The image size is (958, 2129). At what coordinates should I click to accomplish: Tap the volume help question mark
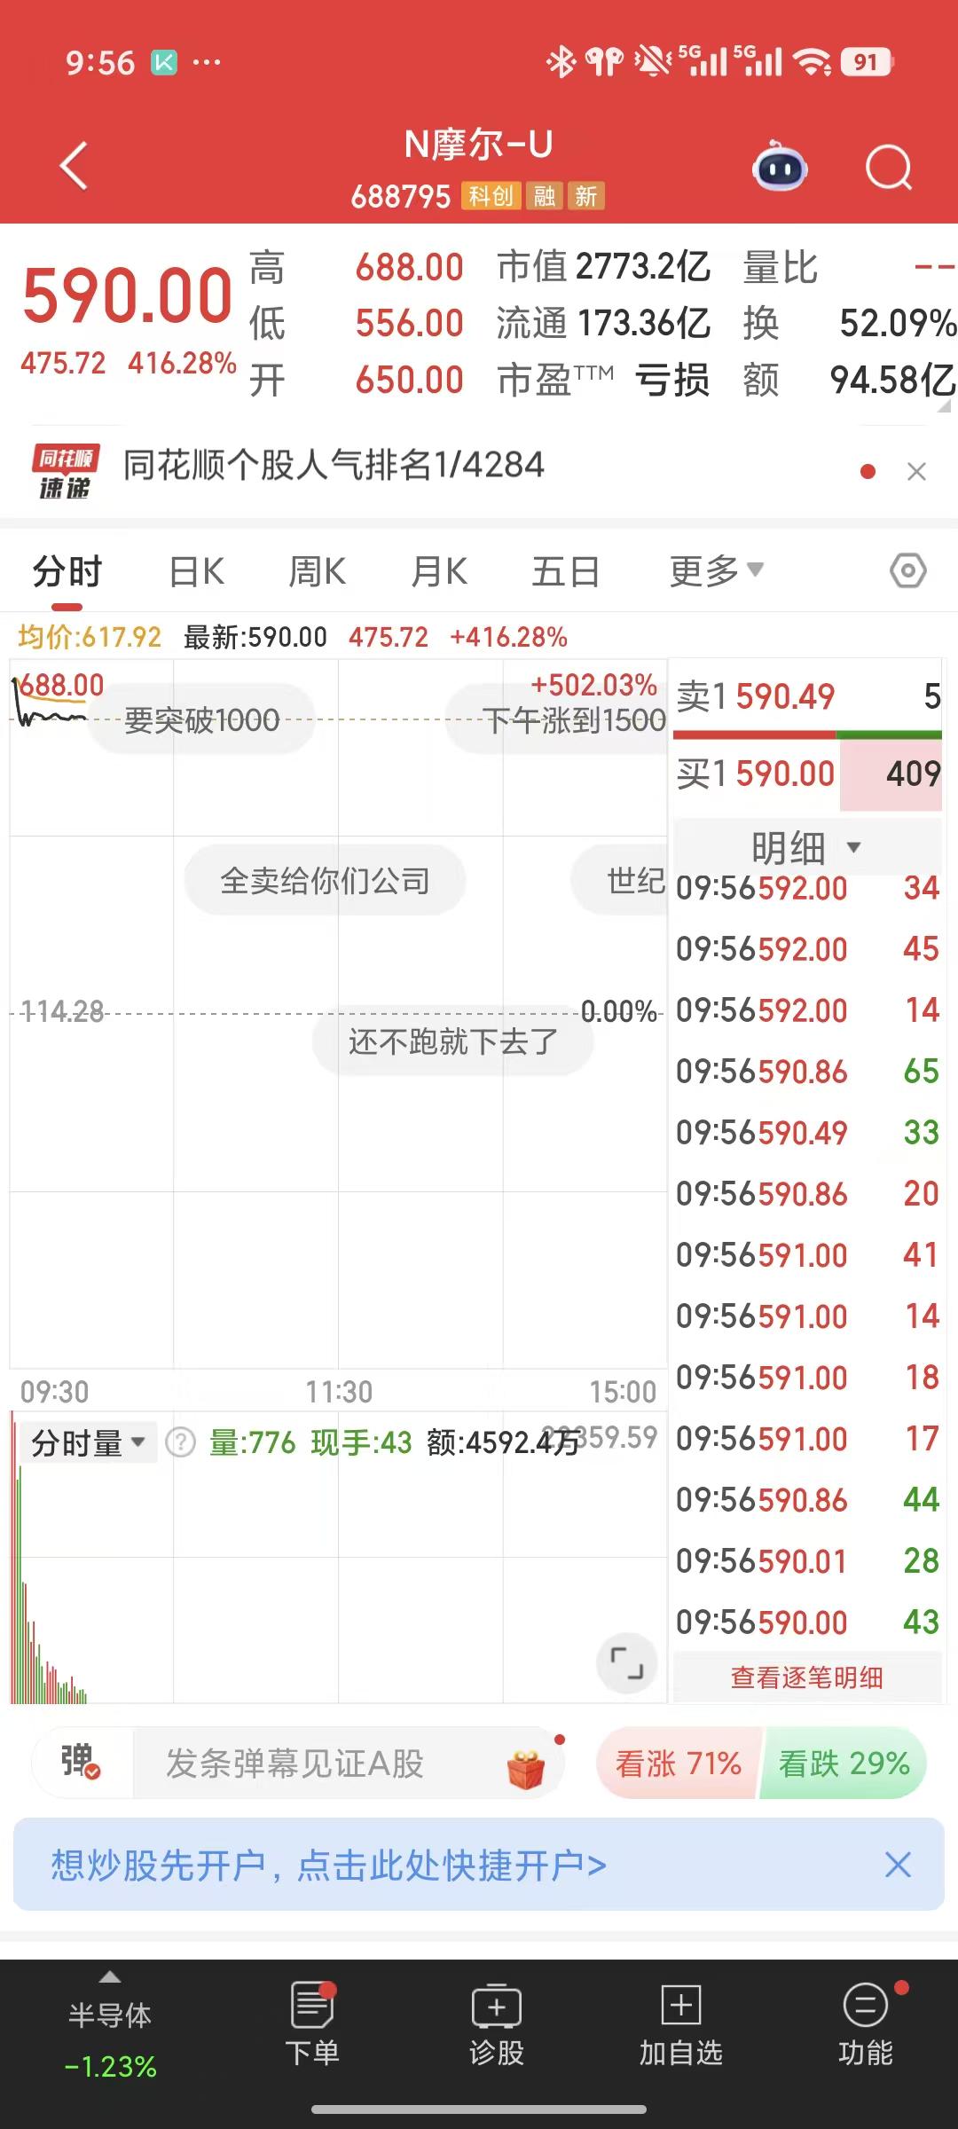[x=181, y=1443]
